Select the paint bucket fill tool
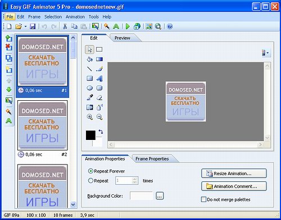The image size is (281, 220). (89, 59)
